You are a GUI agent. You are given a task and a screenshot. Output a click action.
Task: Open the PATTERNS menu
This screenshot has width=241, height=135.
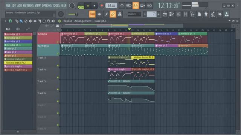coord(28,6)
